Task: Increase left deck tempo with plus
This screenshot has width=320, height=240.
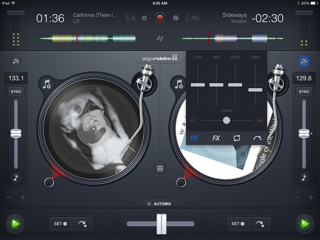Action: coord(23,197)
